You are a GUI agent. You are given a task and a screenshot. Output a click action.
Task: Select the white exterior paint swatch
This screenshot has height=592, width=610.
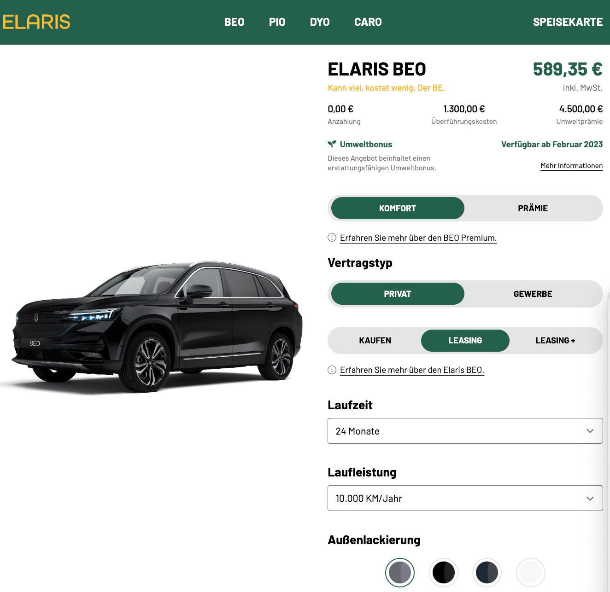pos(531,573)
